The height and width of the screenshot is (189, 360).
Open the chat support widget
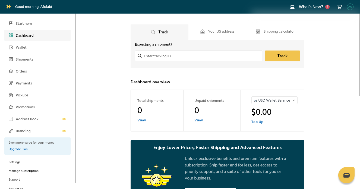click(x=346, y=175)
